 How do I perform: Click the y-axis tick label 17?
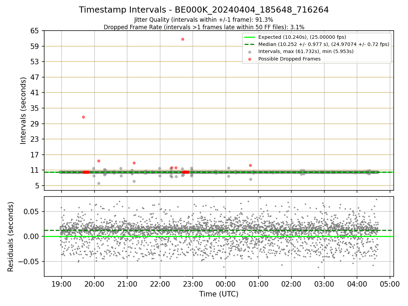tap(35, 155)
